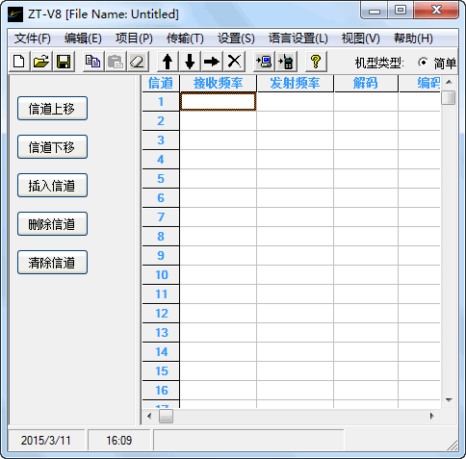Click the 解码 column header
This screenshot has width=466, height=459.
click(x=366, y=84)
